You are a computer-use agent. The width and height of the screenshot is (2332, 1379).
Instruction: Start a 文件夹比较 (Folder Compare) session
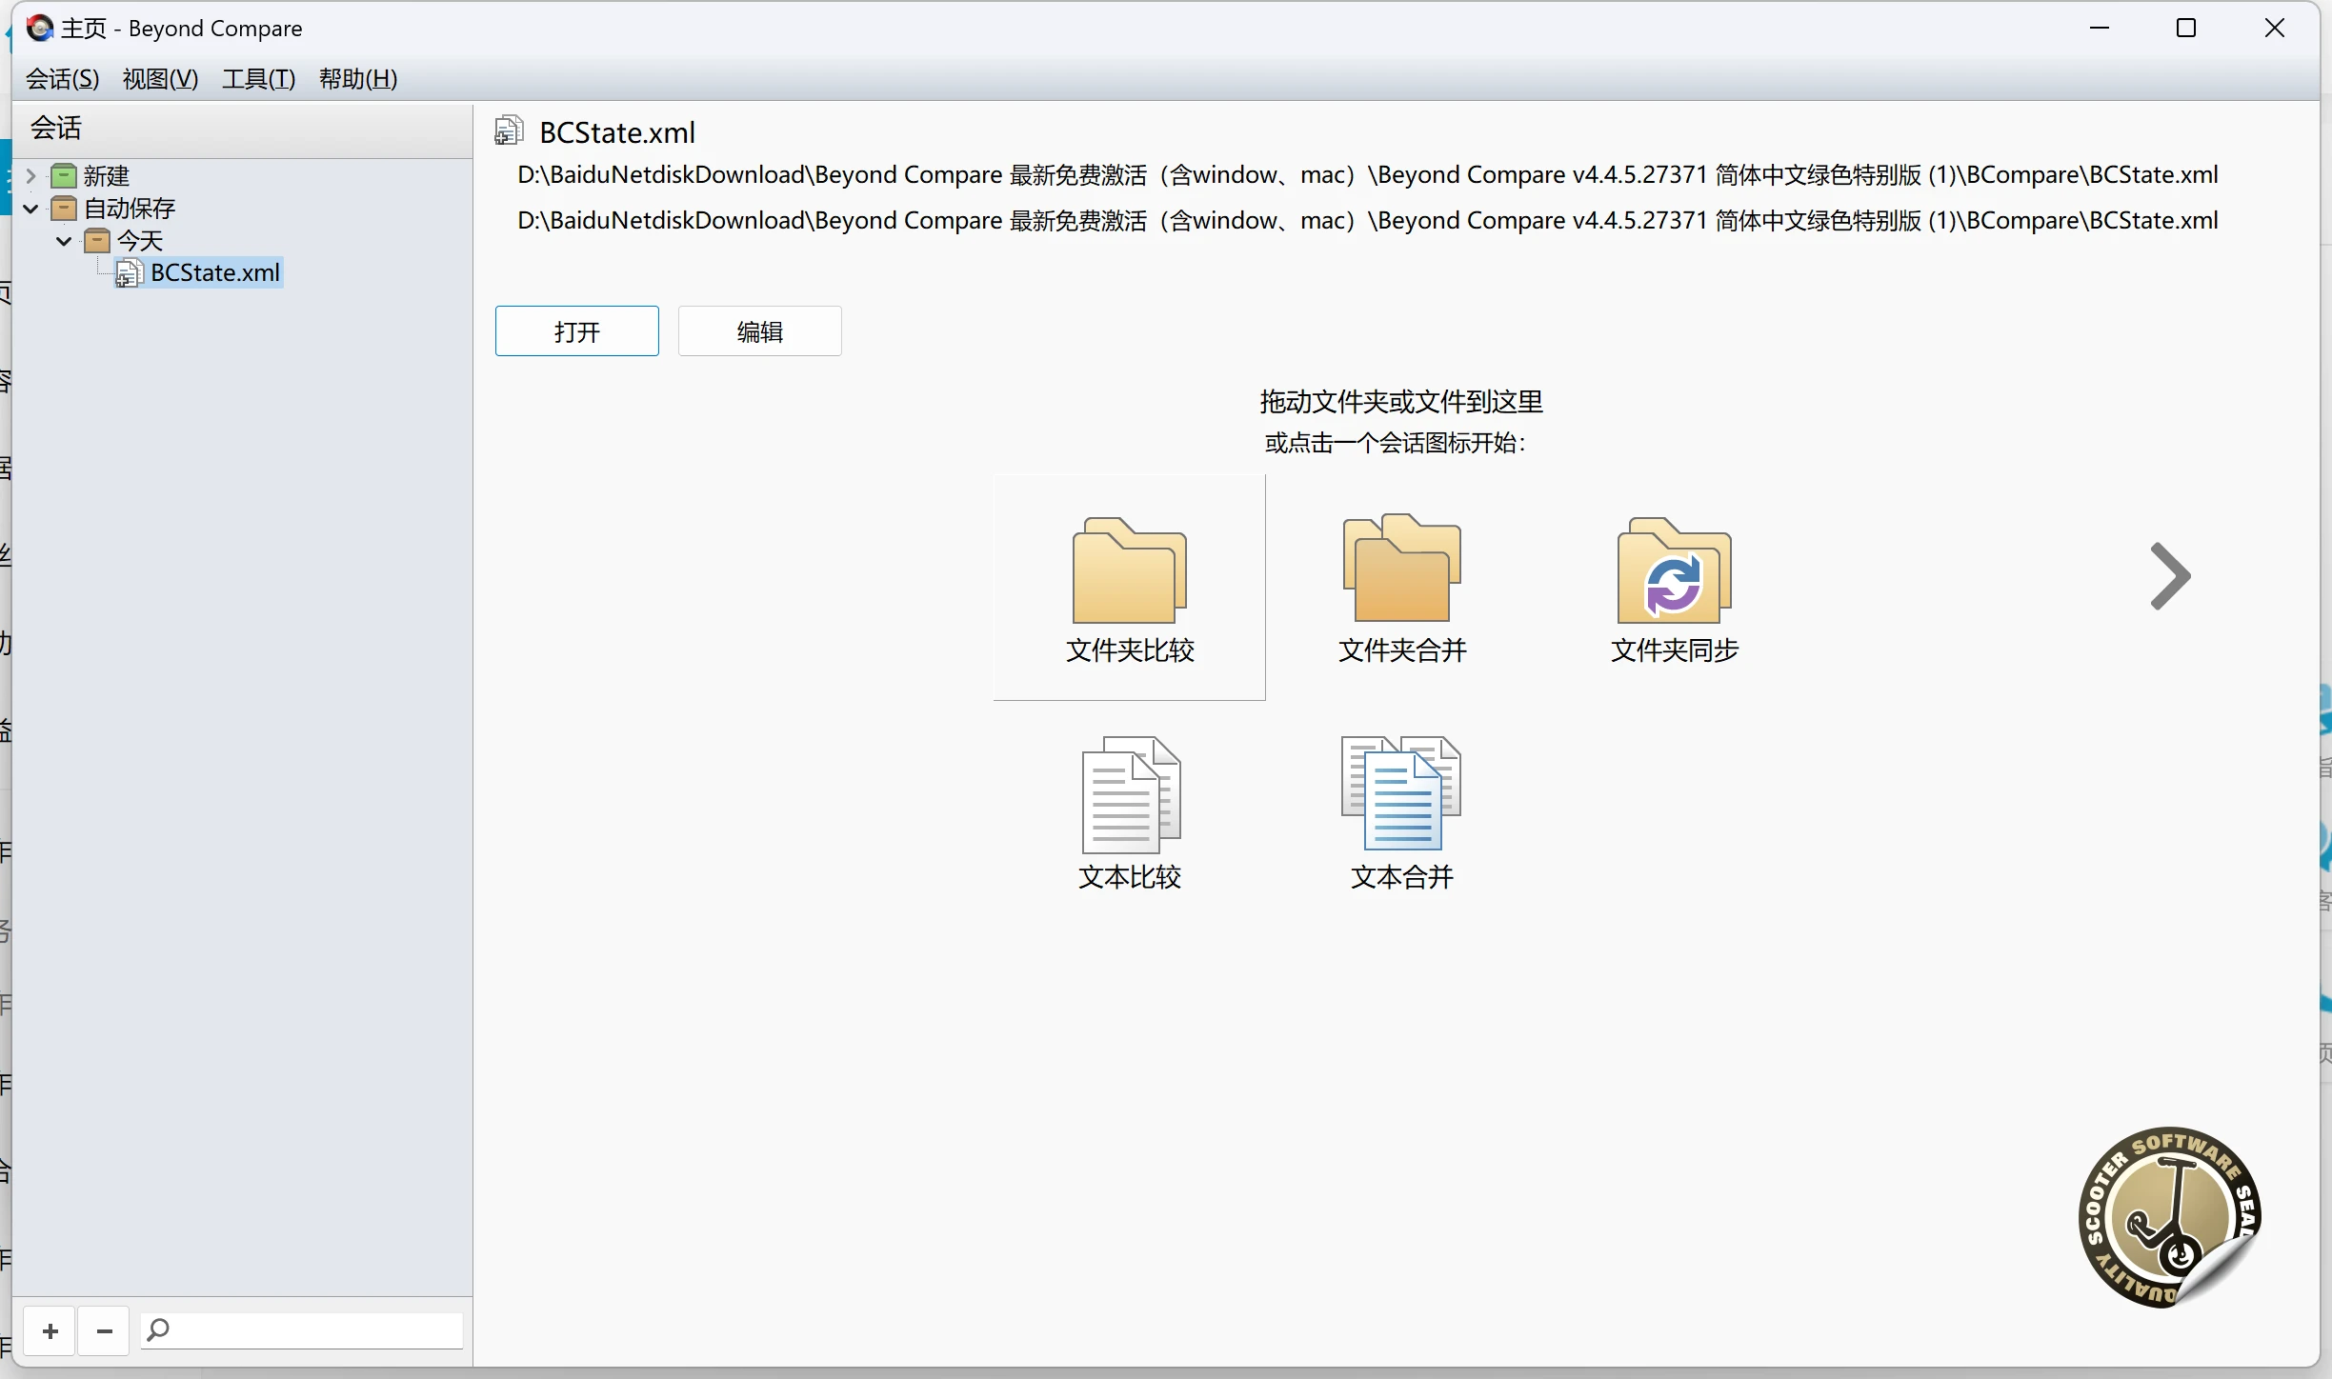coord(1128,586)
